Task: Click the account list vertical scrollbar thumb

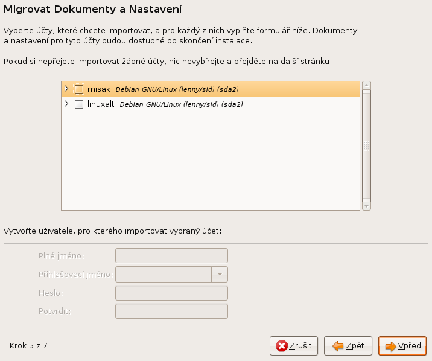Action: pyautogui.click(x=366, y=145)
